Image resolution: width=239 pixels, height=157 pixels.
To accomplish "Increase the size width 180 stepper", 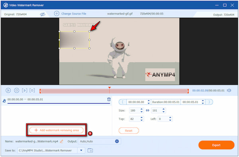I will pos(141,109).
